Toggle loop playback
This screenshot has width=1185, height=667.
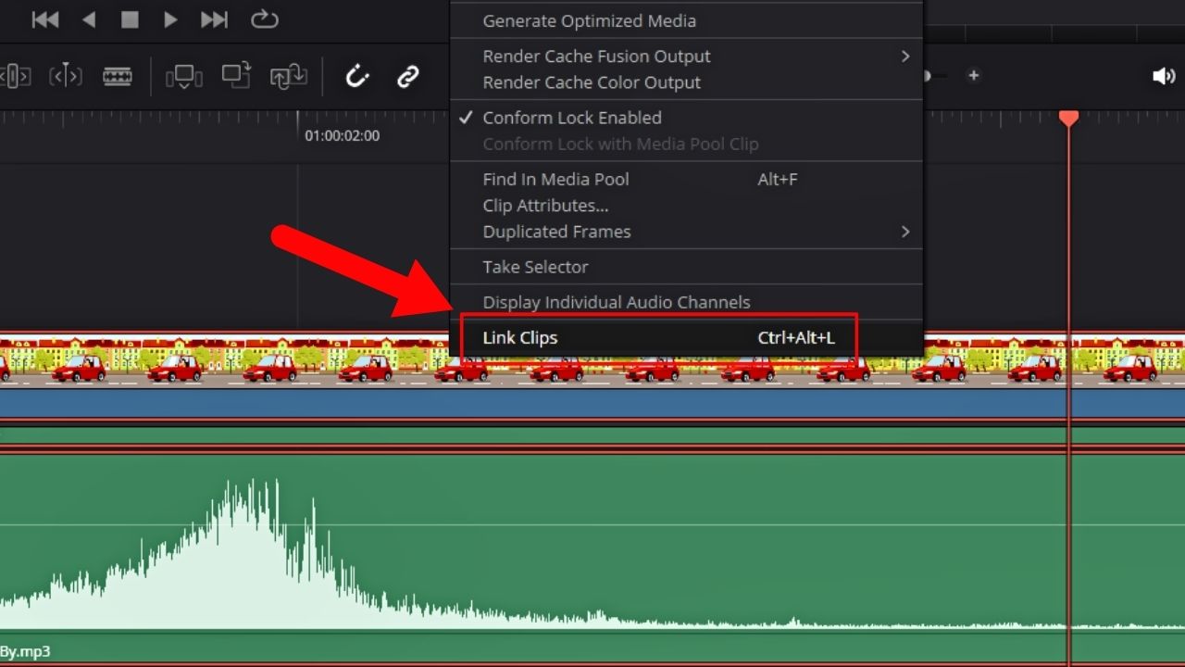pos(264,19)
